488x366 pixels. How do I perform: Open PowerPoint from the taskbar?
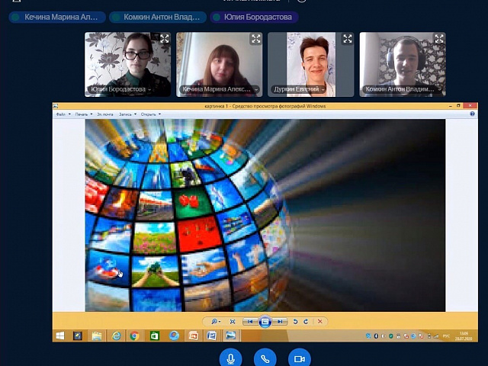(x=193, y=335)
